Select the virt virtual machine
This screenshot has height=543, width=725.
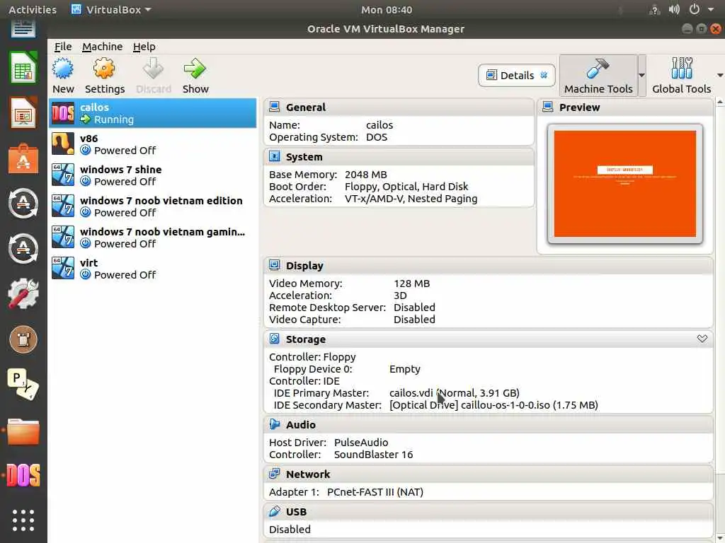click(153, 268)
